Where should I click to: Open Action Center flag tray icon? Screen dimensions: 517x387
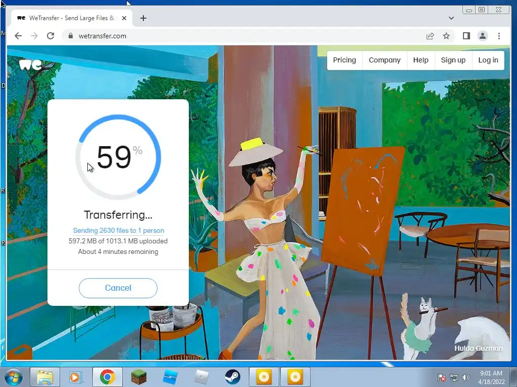(441, 377)
